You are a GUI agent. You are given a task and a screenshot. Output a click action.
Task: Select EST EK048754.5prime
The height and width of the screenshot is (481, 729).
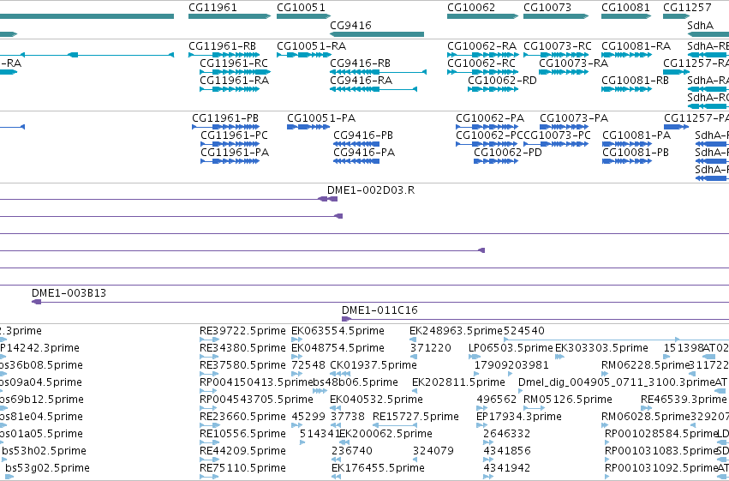pos(296,357)
